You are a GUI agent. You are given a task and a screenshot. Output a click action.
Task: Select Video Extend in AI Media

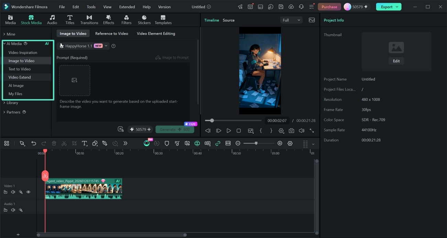20,77
